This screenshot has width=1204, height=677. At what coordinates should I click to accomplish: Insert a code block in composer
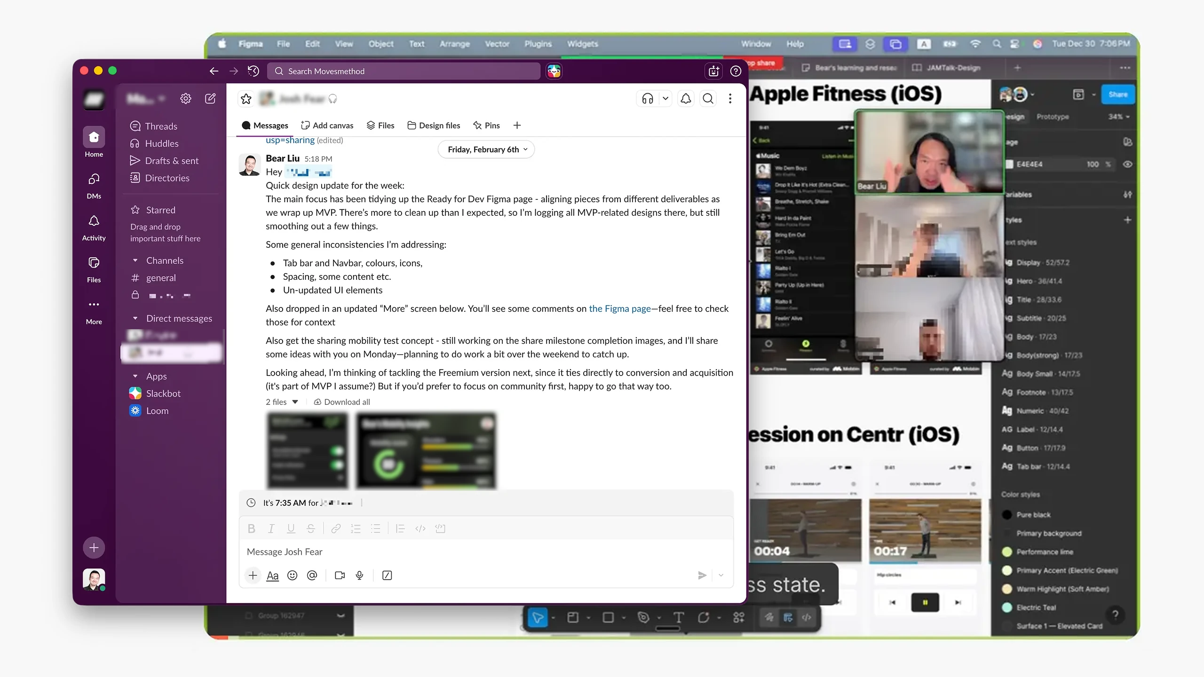pos(440,528)
